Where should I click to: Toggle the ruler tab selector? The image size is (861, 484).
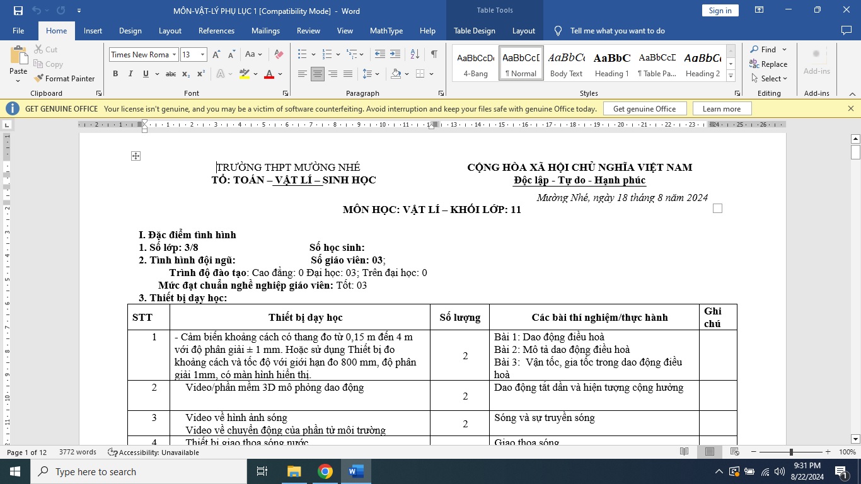(x=7, y=125)
